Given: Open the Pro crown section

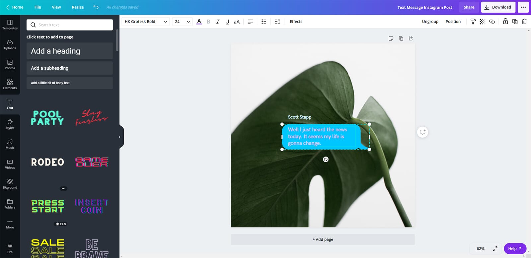Looking at the screenshot, I should (10, 248).
